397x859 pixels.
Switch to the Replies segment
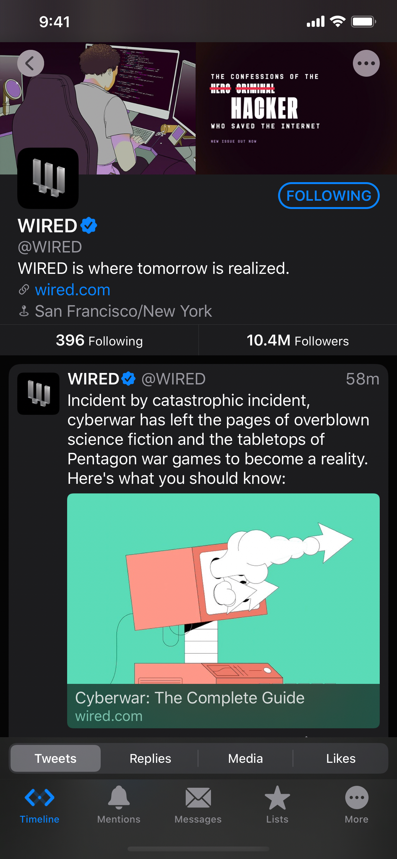[151, 758]
